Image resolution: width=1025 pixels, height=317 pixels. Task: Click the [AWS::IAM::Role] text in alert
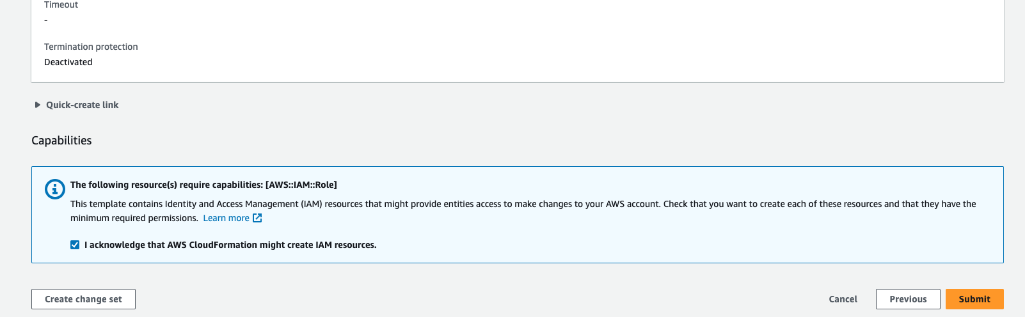pos(301,185)
